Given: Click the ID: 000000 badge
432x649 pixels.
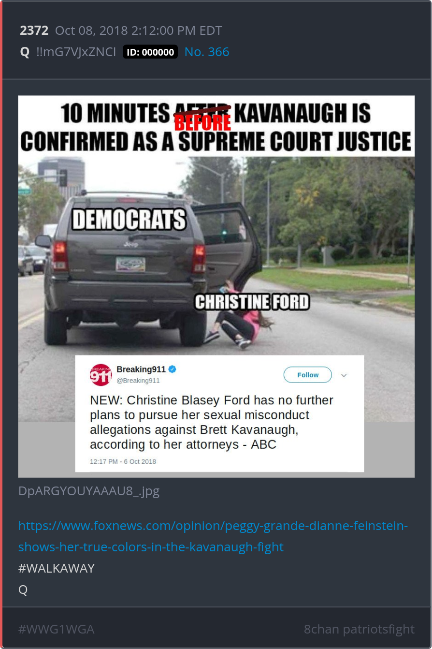Looking at the screenshot, I should 150,52.
